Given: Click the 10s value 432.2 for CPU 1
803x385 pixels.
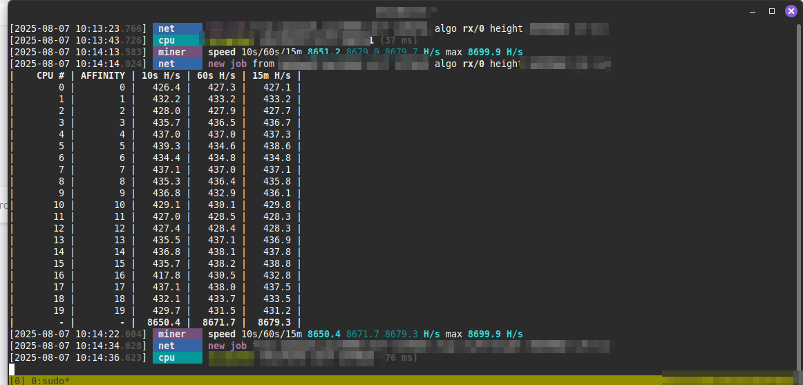Looking at the screenshot, I should [167, 100].
